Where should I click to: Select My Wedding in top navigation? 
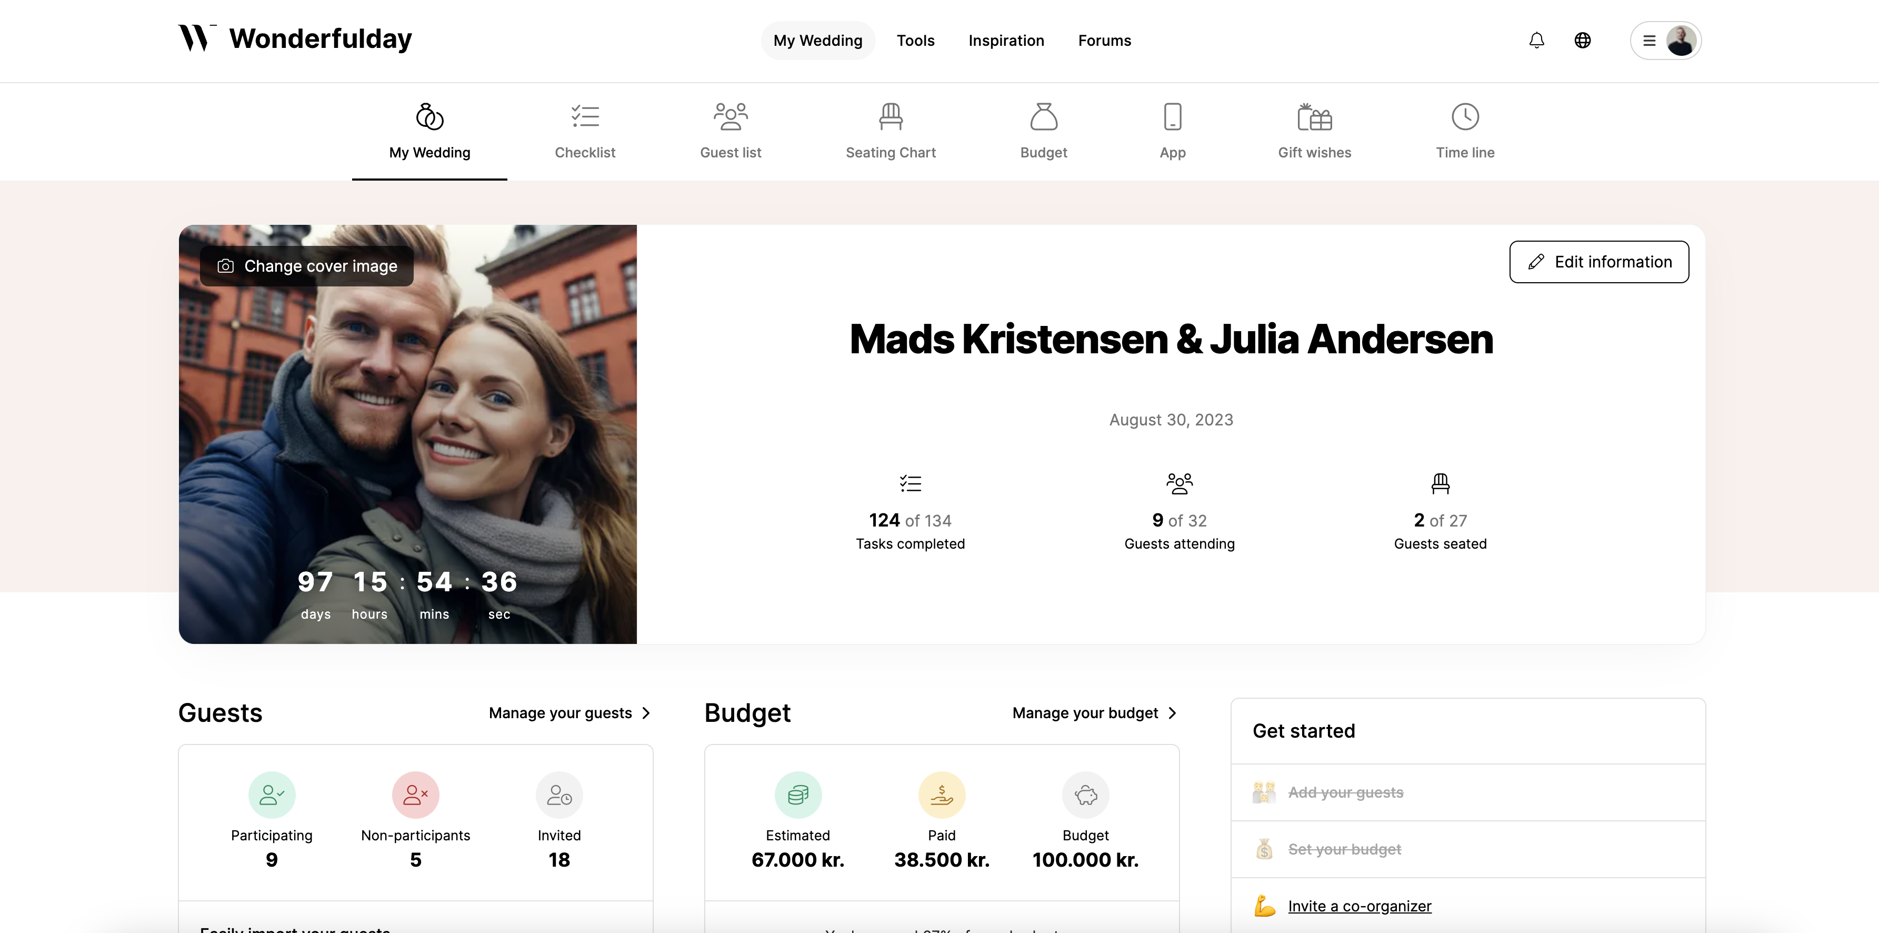tap(818, 40)
